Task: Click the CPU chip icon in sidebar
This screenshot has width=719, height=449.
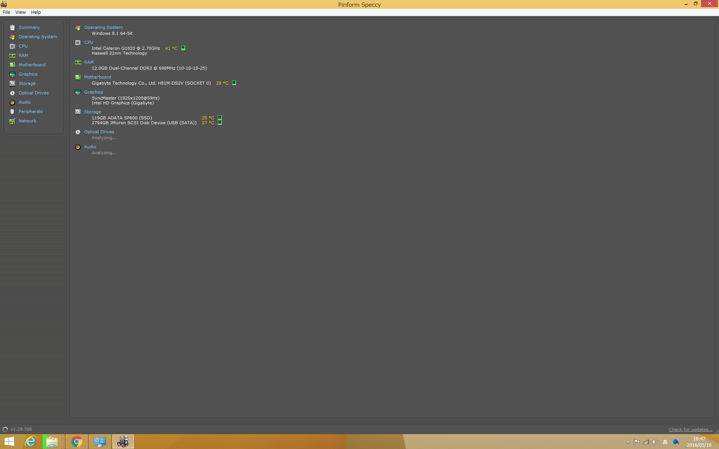Action: pyautogui.click(x=12, y=46)
